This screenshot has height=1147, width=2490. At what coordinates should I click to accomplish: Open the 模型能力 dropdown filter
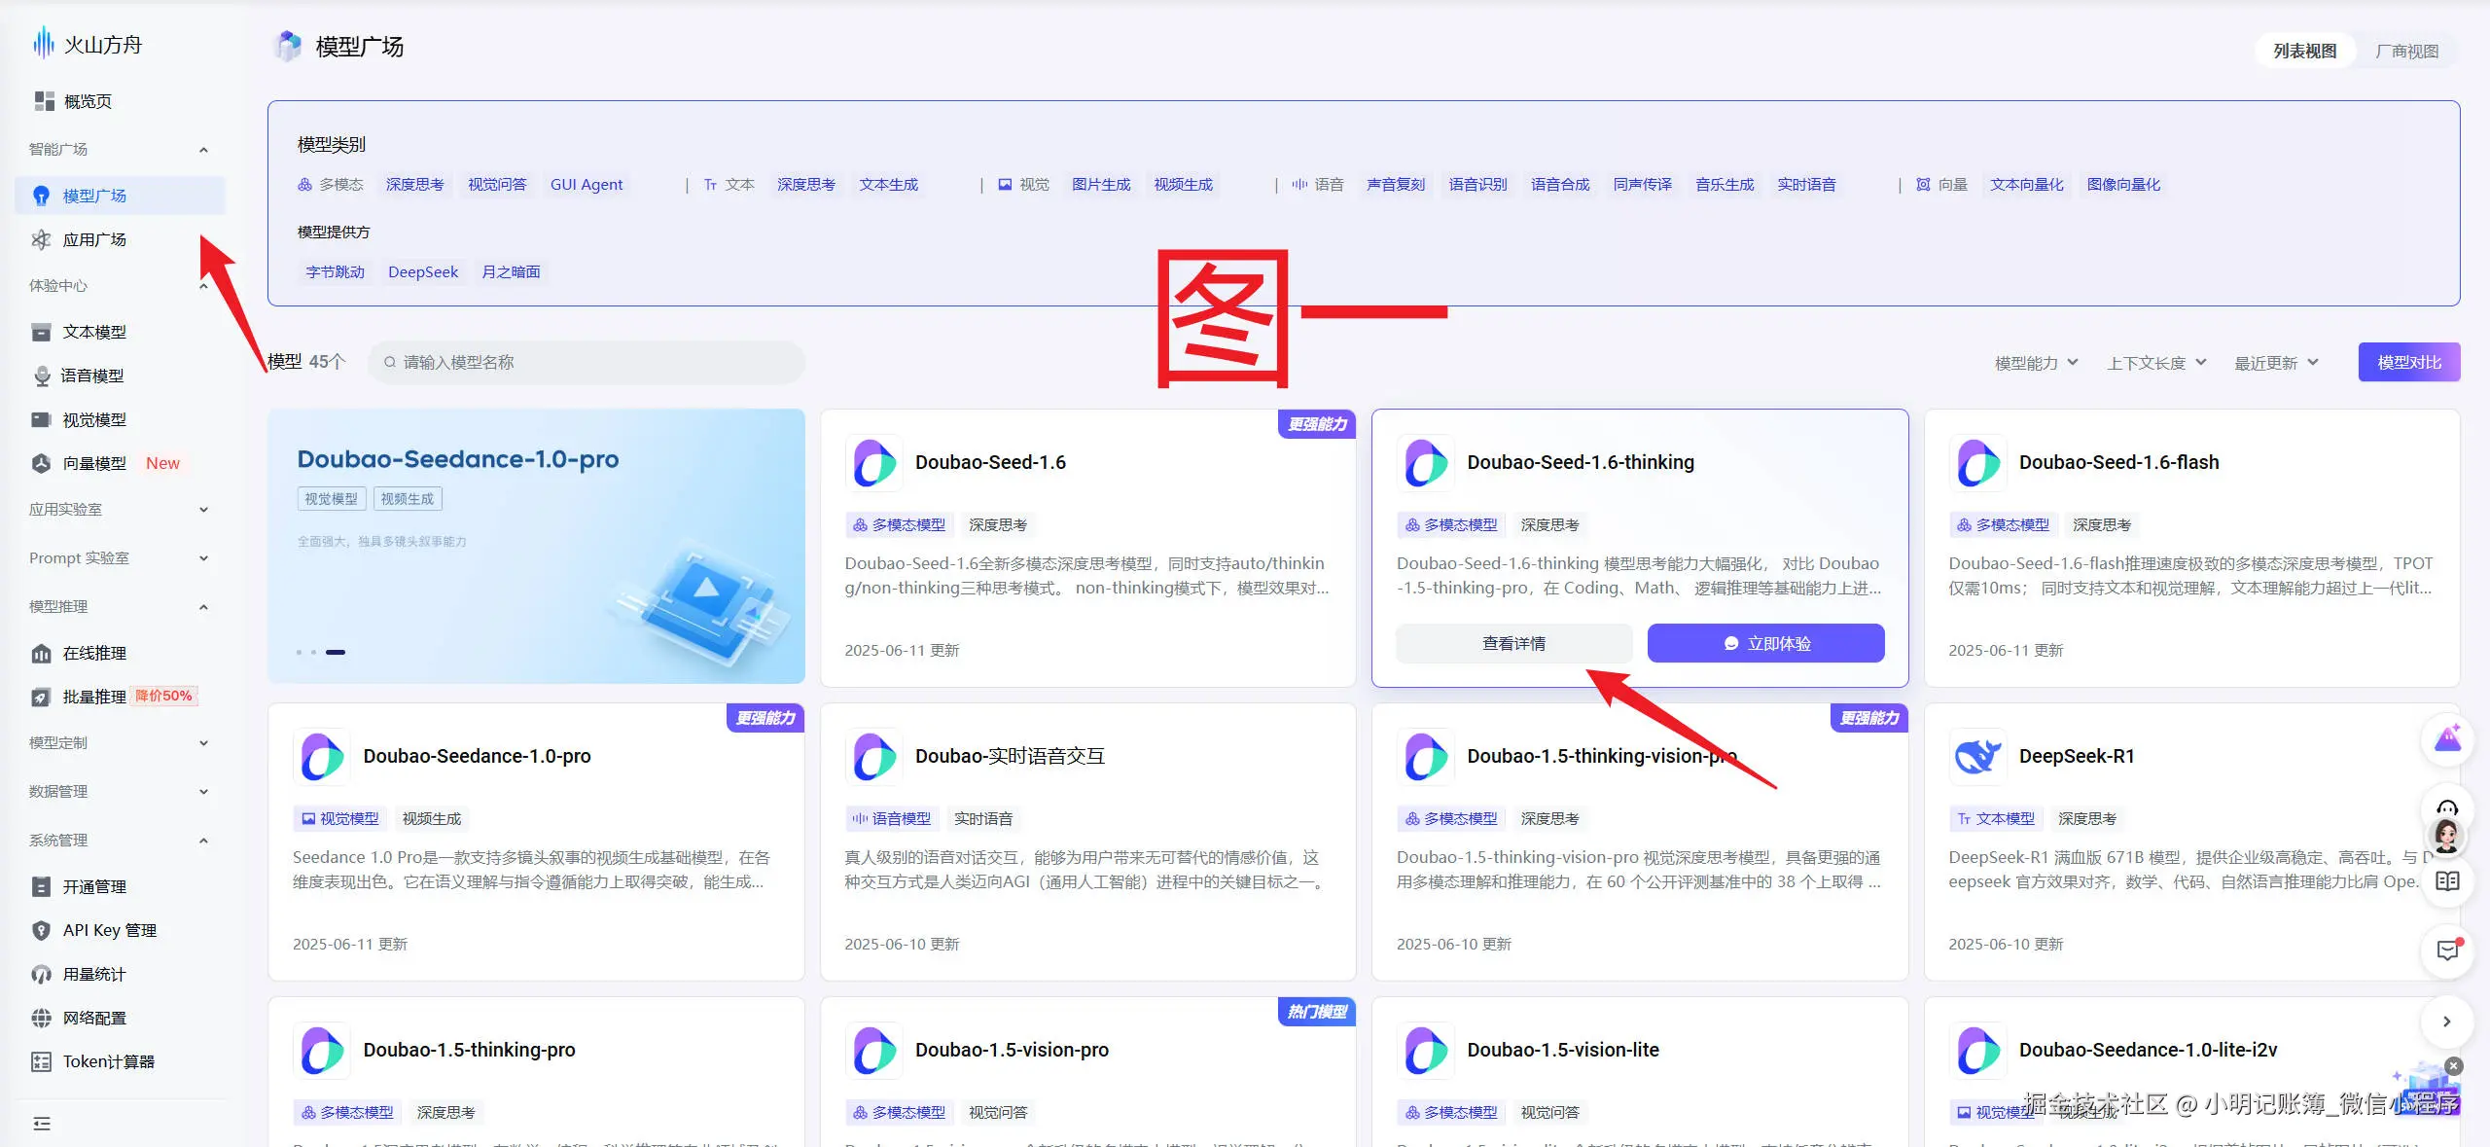[2036, 363]
